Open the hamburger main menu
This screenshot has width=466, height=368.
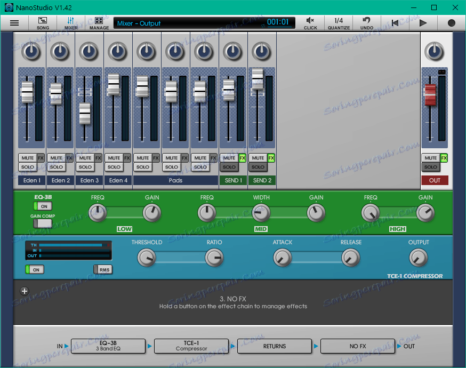click(14, 23)
